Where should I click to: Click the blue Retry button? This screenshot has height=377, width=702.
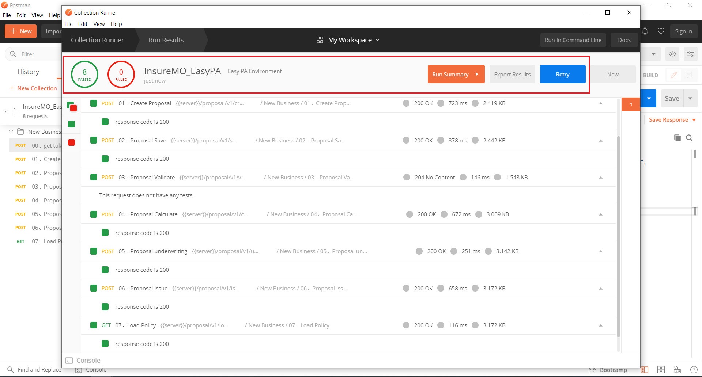563,74
